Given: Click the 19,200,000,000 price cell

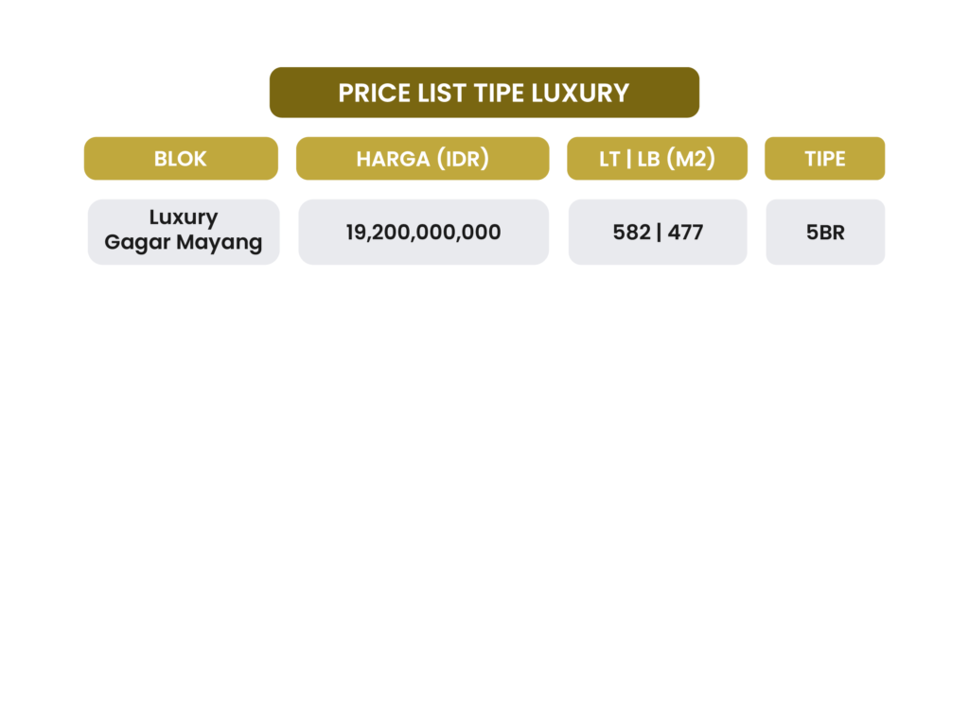Looking at the screenshot, I should [423, 232].
